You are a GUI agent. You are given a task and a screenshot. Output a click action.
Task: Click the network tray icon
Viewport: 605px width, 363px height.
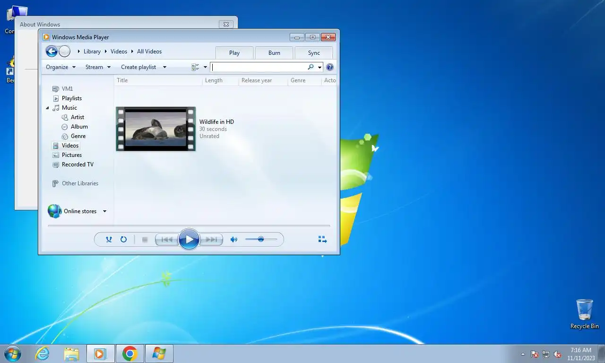(x=546, y=354)
